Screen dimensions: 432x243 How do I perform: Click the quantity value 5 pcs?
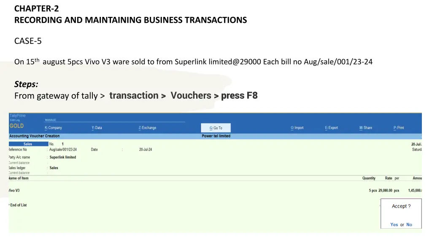pyautogui.click(x=373, y=190)
